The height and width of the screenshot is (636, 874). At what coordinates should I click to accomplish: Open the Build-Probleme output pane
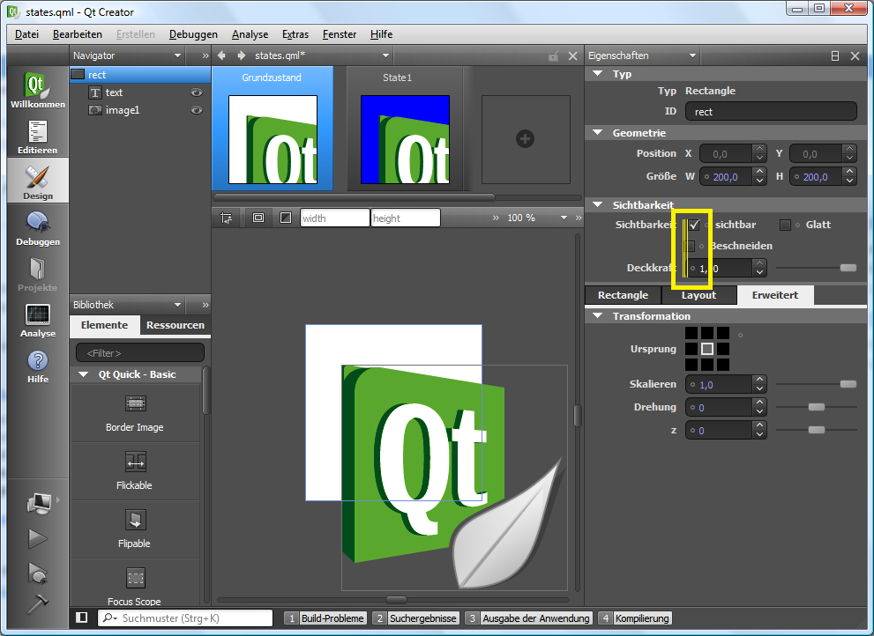325,618
